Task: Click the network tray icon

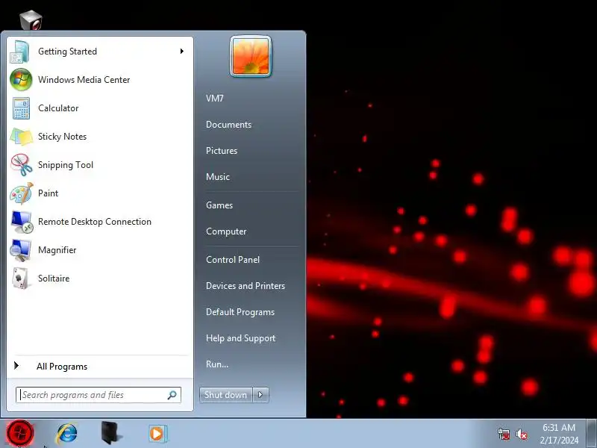Action: [x=503, y=434]
